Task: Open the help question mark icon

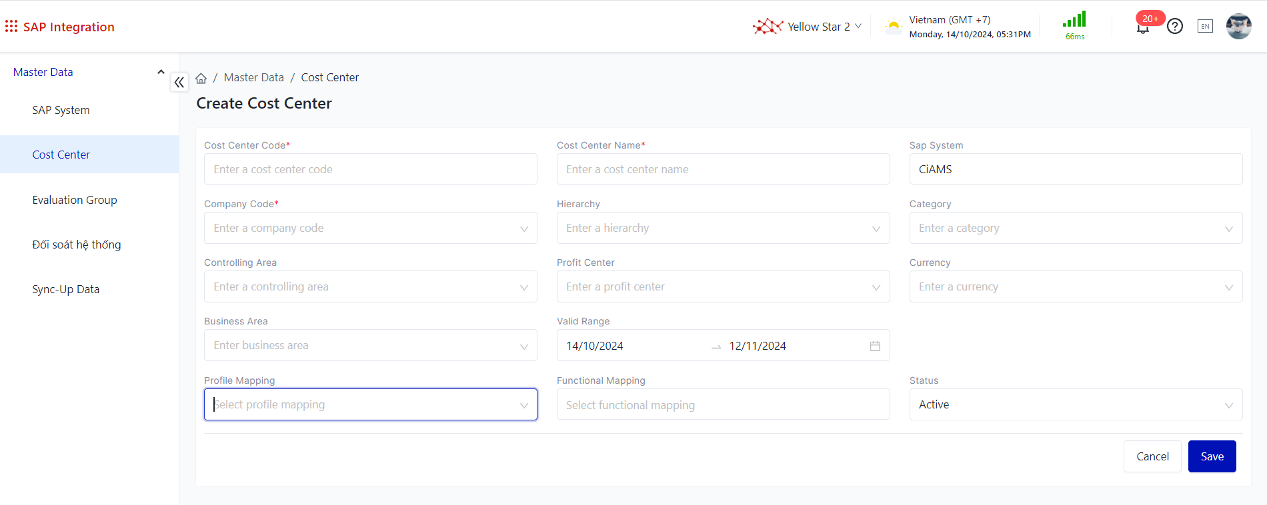Action: [x=1175, y=27]
